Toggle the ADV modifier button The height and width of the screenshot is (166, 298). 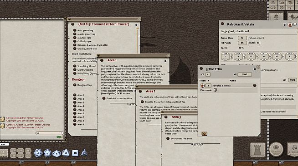point(13,151)
